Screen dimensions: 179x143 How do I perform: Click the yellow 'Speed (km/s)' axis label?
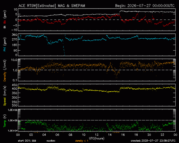point(5,96)
